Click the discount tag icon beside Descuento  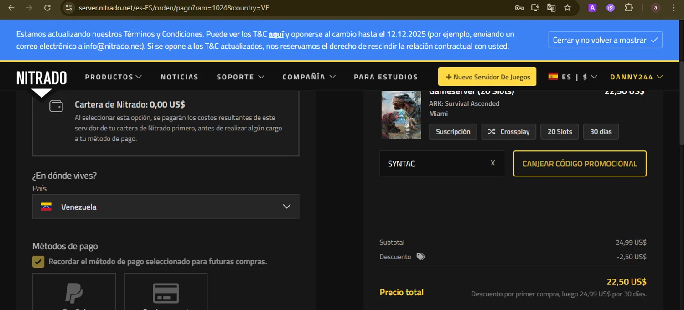(420, 257)
